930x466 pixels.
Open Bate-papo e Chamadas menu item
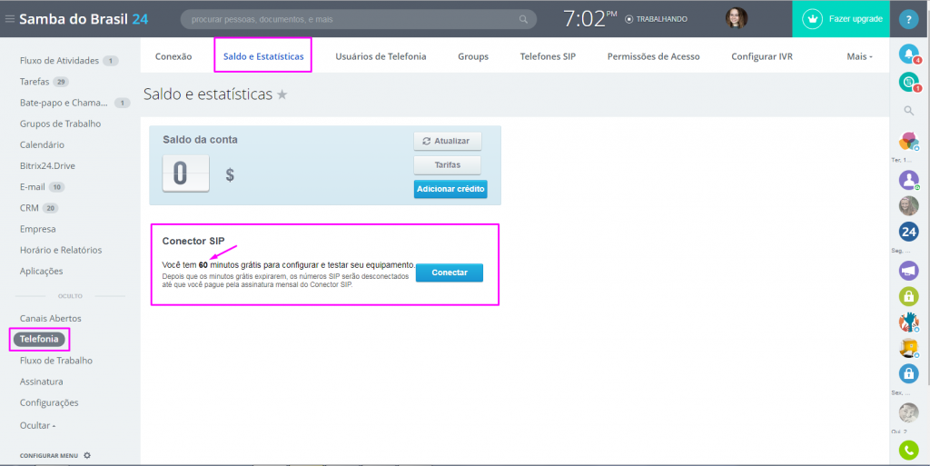[x=64, y=103]
